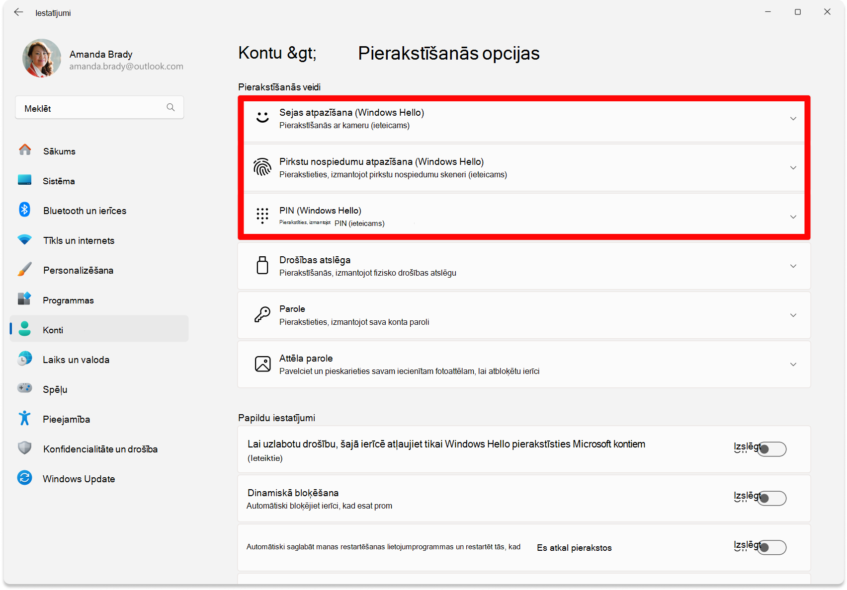This screenshot has width=847, height=590.
Task: Click the Windows Update sync icon
Action: 25,478
